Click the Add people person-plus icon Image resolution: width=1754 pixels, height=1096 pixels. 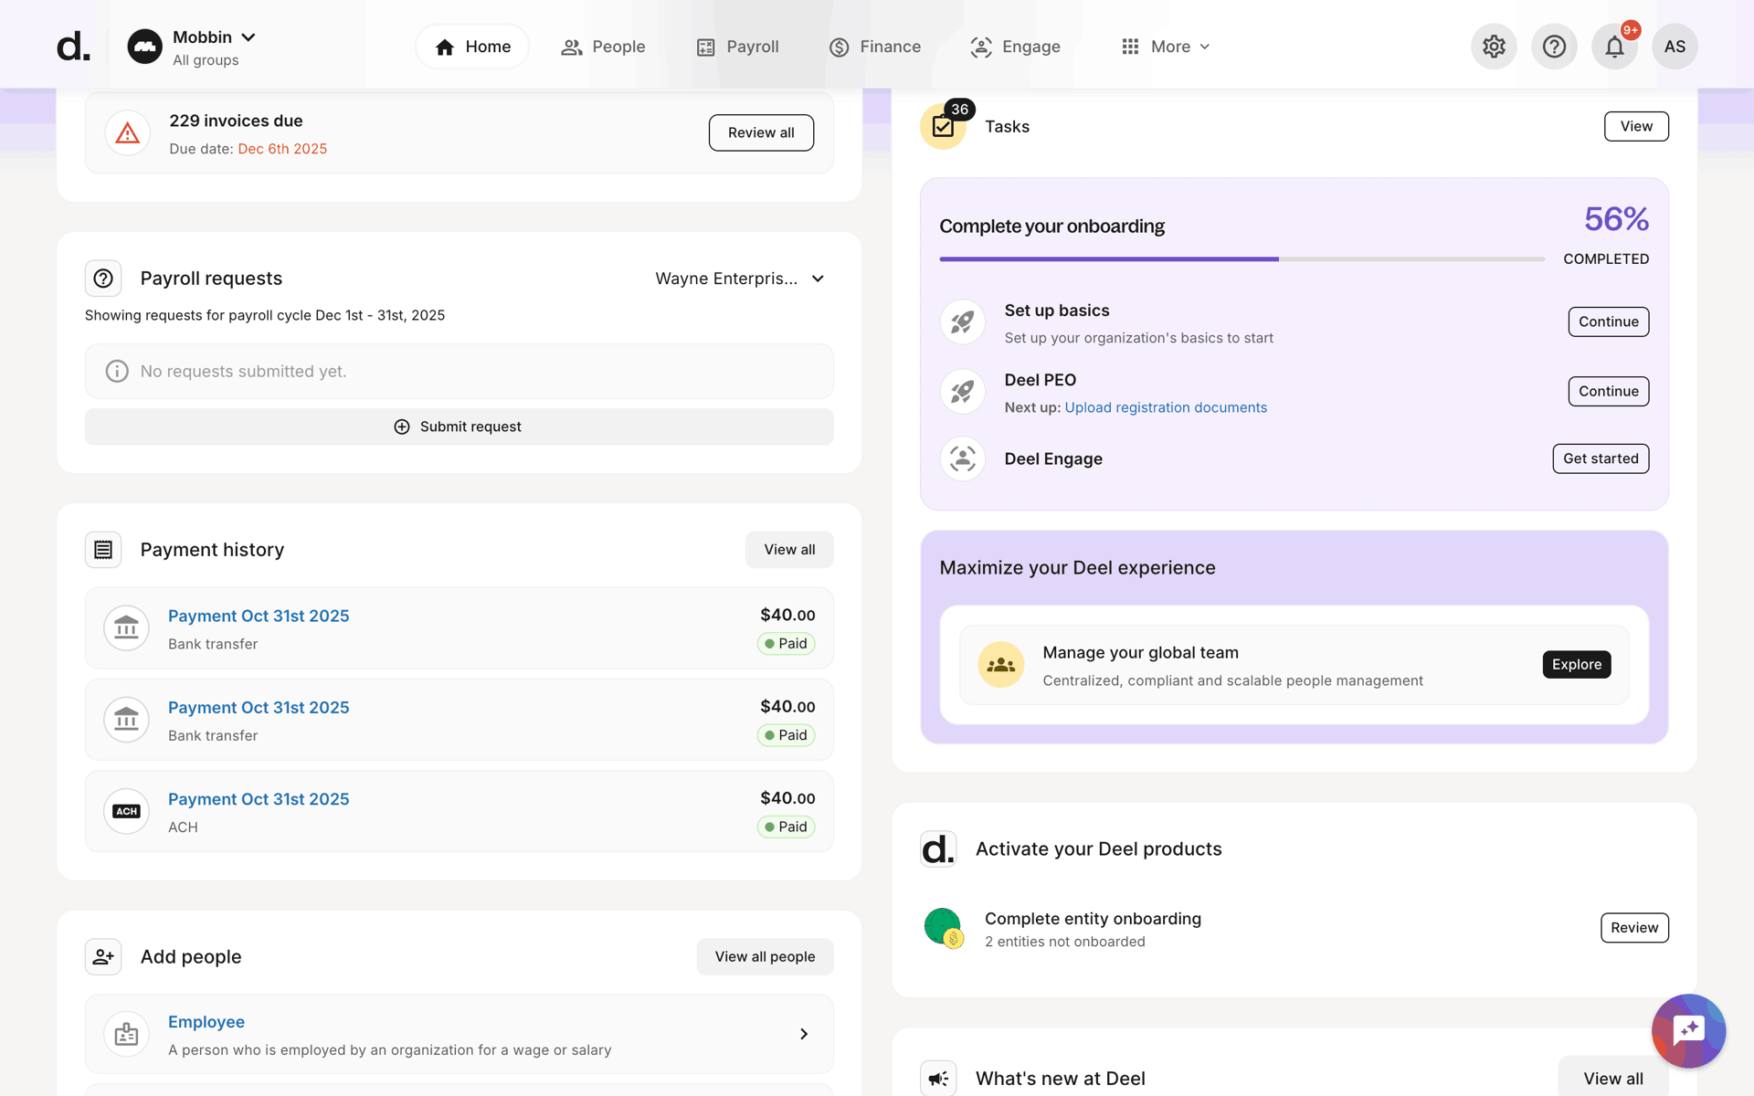(x=103, y=956)
